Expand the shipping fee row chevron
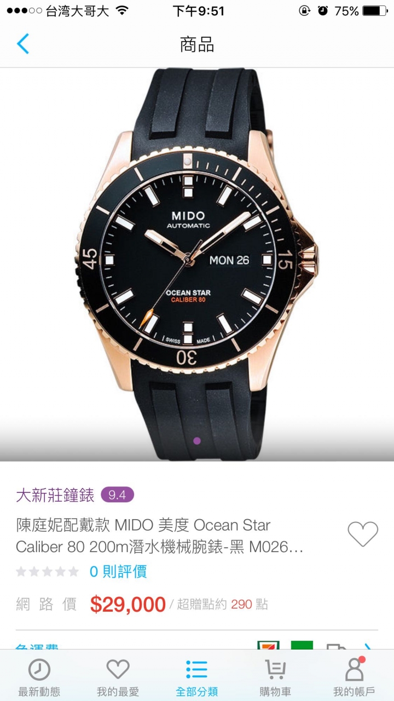This screenshot has width=394, height=701. coord(368,646)
